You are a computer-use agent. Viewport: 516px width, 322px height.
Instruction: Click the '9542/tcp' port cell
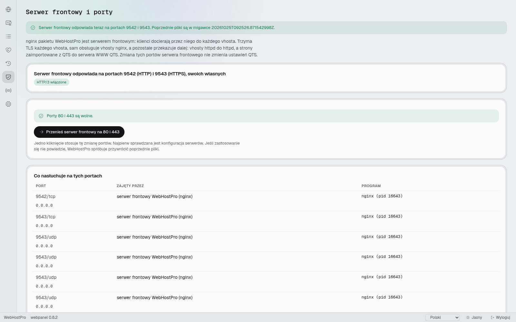(x=45, y=196)
